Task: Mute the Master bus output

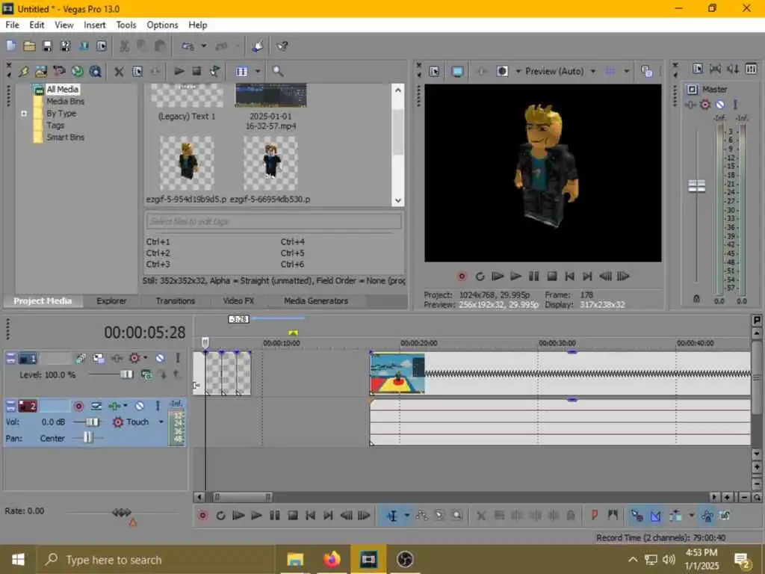Action: pos(720,105)
